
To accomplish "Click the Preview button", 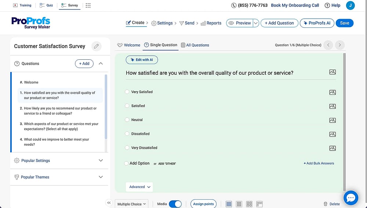I will 240,23.
